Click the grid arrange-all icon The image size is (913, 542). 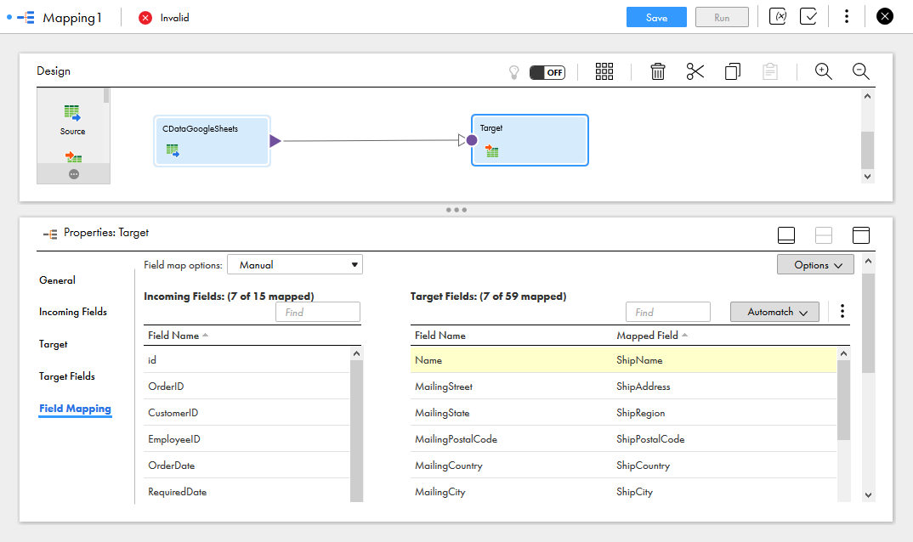(x=604, y=72)
